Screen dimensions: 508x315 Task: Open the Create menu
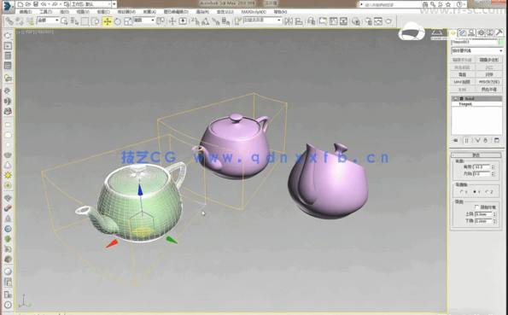(103, 12)
